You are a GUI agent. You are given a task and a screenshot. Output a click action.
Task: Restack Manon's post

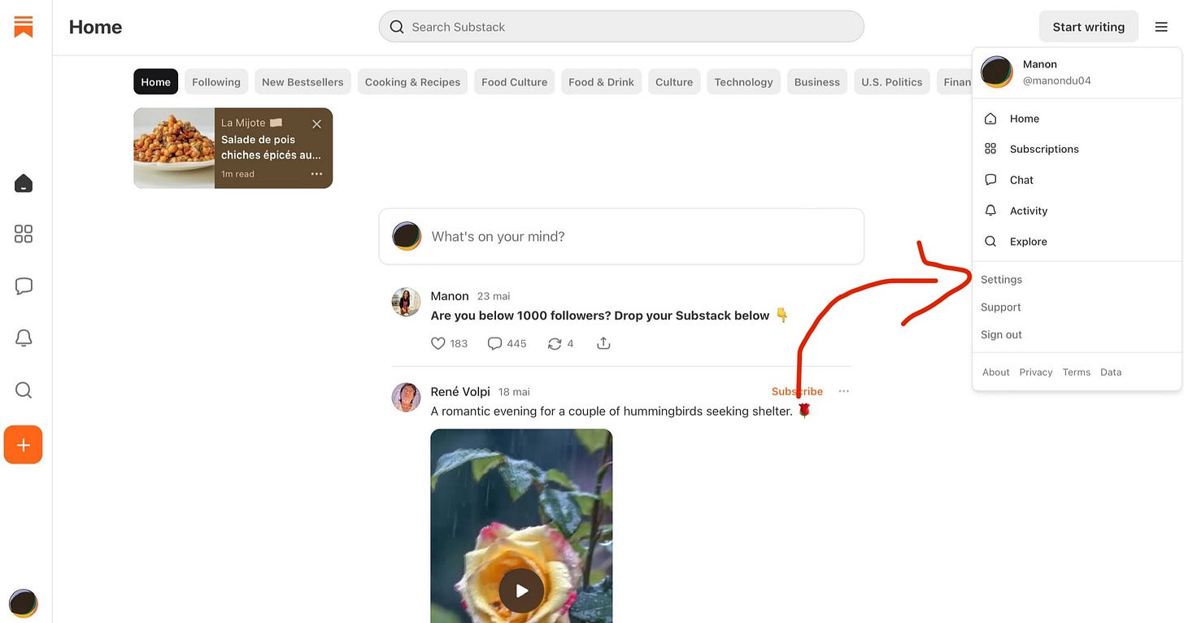(x=560, y=343)
